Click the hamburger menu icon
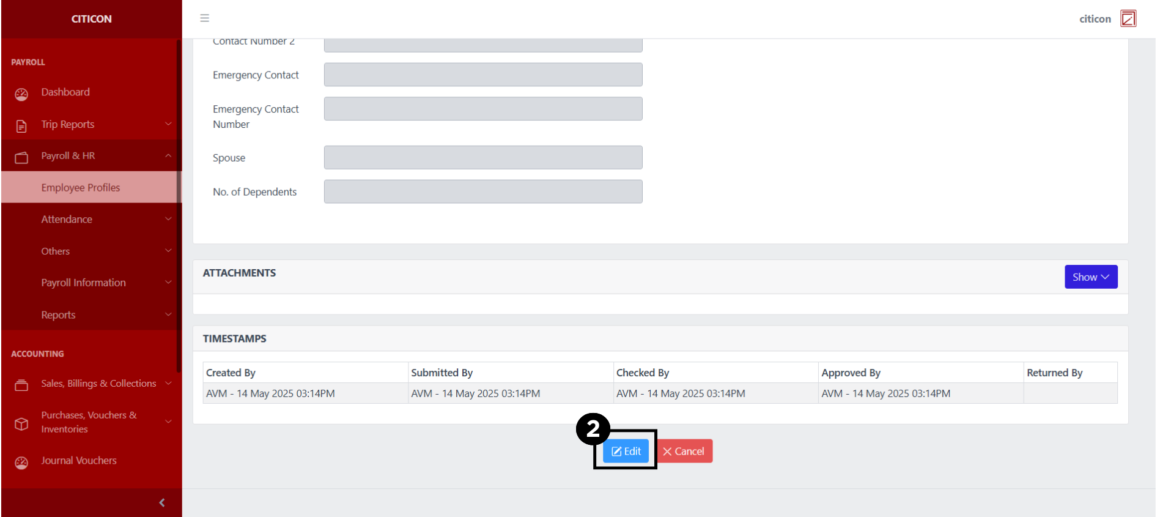The image size is (1157, 517). point(204,18)
